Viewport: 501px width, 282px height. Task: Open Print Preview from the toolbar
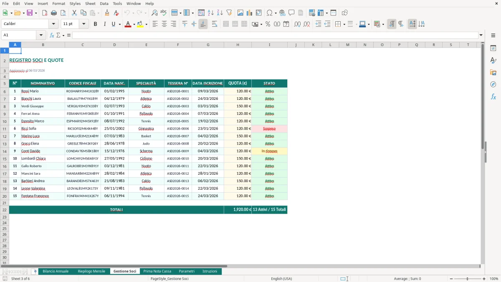point(62,13)
